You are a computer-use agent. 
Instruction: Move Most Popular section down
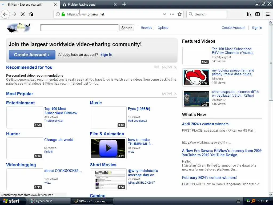pyautogui.click(x=169, y=94)
